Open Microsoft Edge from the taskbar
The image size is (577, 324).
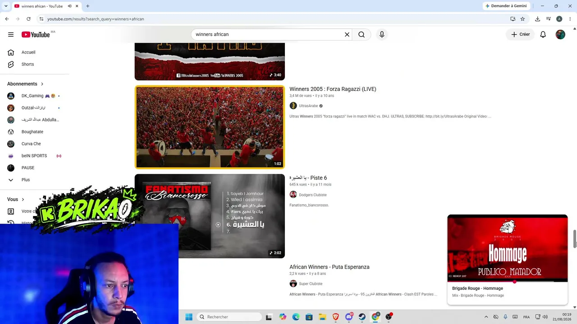pos(296,317)
